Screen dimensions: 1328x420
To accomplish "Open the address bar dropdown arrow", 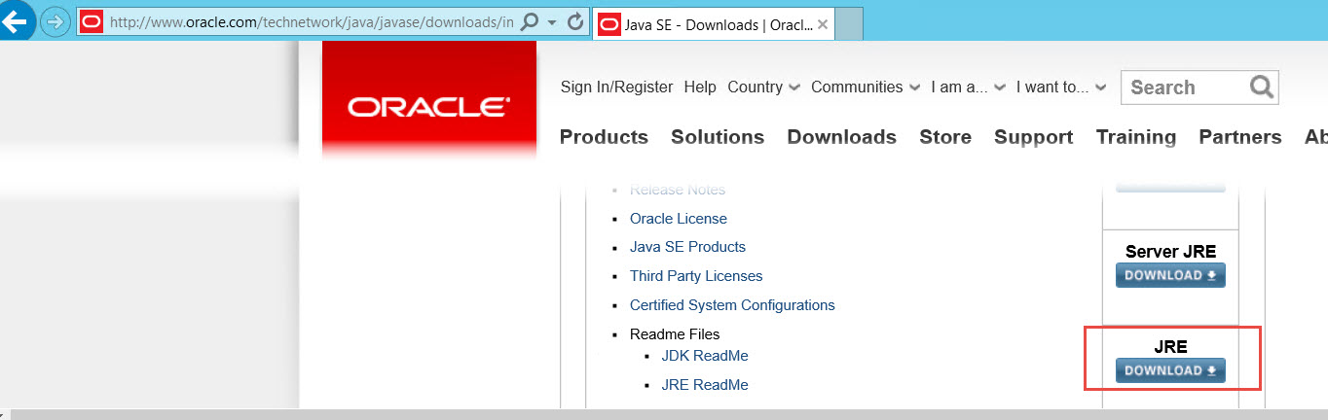I will (x=553, y=21).
